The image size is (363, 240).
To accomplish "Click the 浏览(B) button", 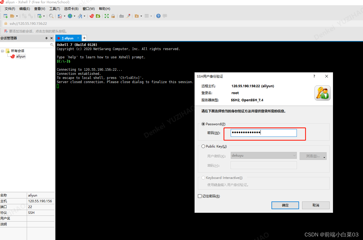I will tap(313, 156).
